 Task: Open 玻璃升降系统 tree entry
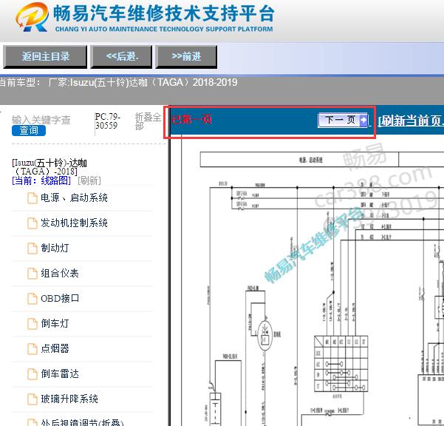pyautogui.click(x=69, y=399)
